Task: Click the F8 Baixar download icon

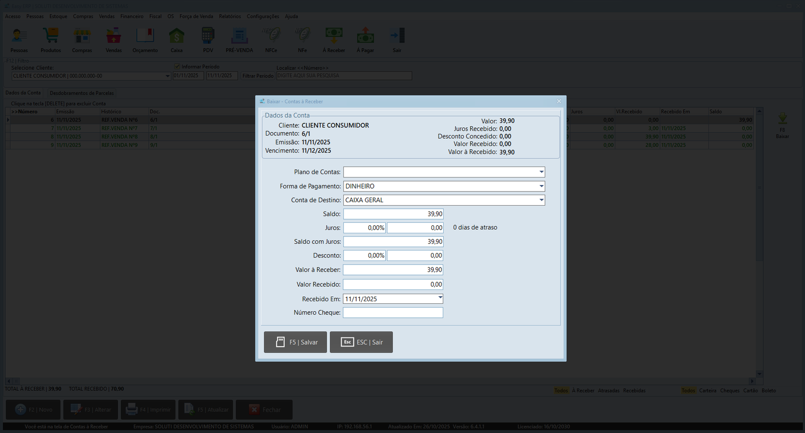Action: (782, 119)
